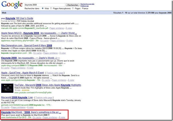173x121 pixels.
Task: Open En cache for keynote.macgeneration.com result
Action: click(38, 53)
